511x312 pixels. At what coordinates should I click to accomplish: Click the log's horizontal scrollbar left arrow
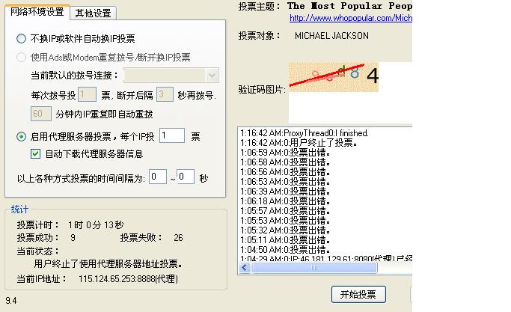point(245,268)
